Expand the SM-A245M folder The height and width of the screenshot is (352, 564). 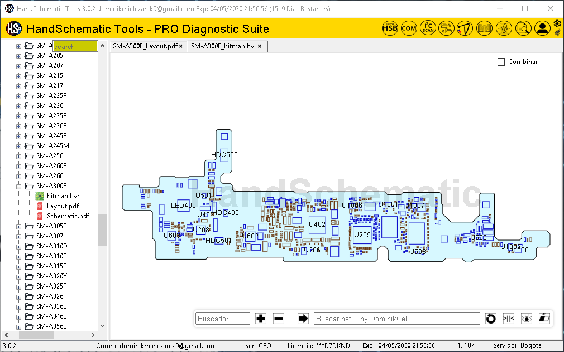pyautogui.click(x=18, y=146)
